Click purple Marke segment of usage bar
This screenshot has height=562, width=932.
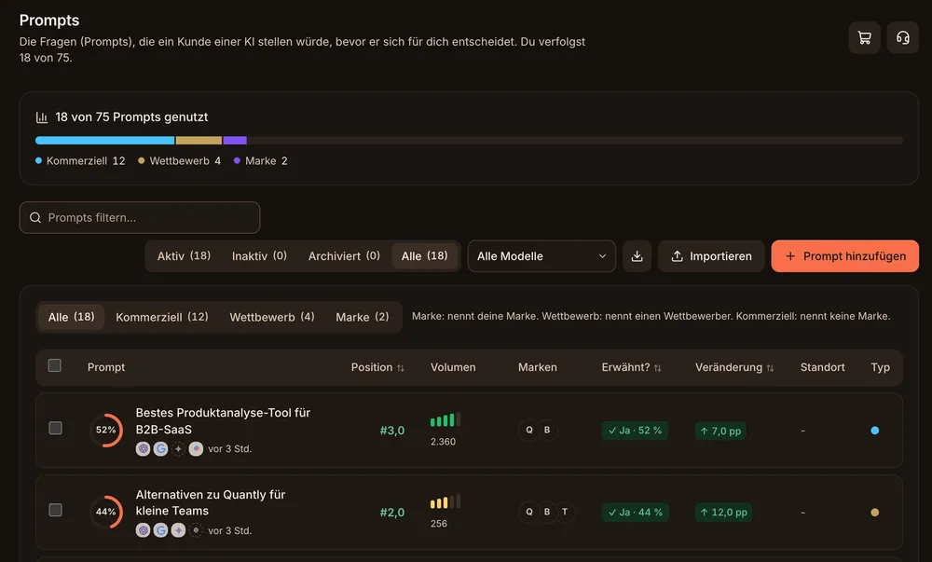click(x=235, y=141)
